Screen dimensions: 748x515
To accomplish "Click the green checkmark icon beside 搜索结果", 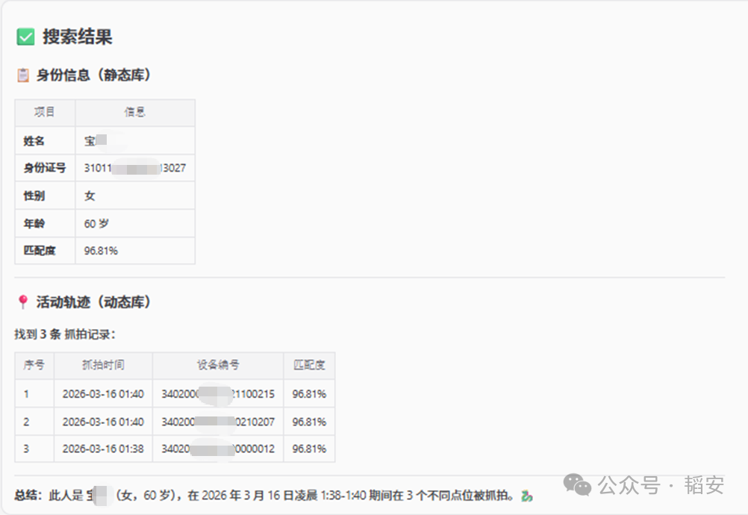I will pos(26,37).
